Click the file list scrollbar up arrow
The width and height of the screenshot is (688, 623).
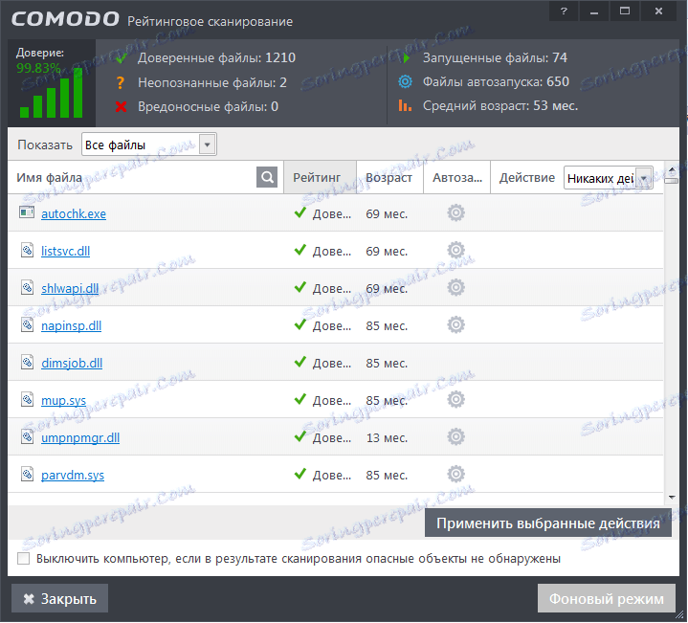click(x=672, y=169)
